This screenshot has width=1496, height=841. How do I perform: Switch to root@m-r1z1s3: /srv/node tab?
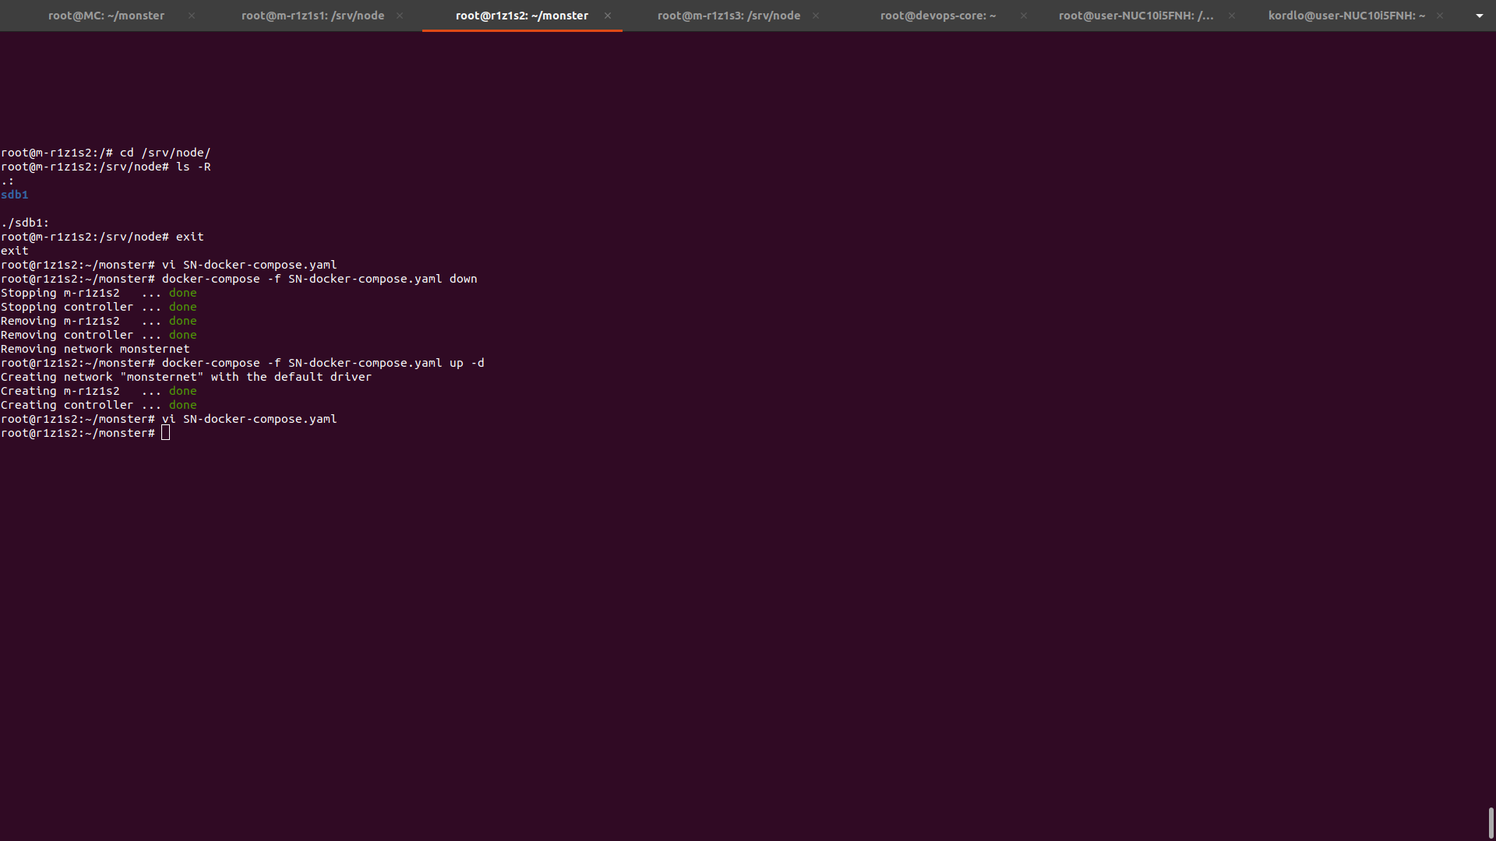(x=729, y=16)
